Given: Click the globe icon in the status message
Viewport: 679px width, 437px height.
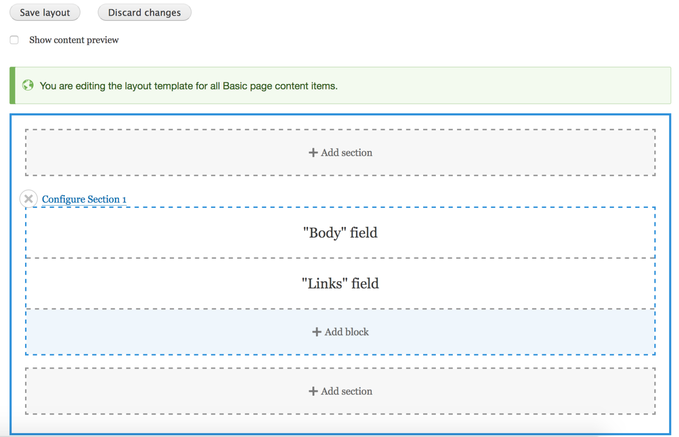Looking at the screenshot, I should pos(27,86).
